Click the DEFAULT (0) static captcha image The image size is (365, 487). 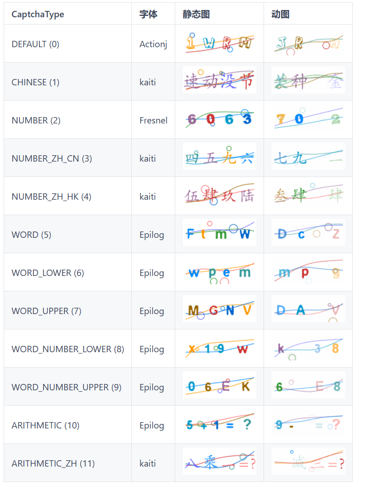tap(220, 43)
